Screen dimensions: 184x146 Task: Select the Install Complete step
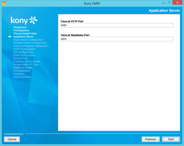[x=22, y=77]
